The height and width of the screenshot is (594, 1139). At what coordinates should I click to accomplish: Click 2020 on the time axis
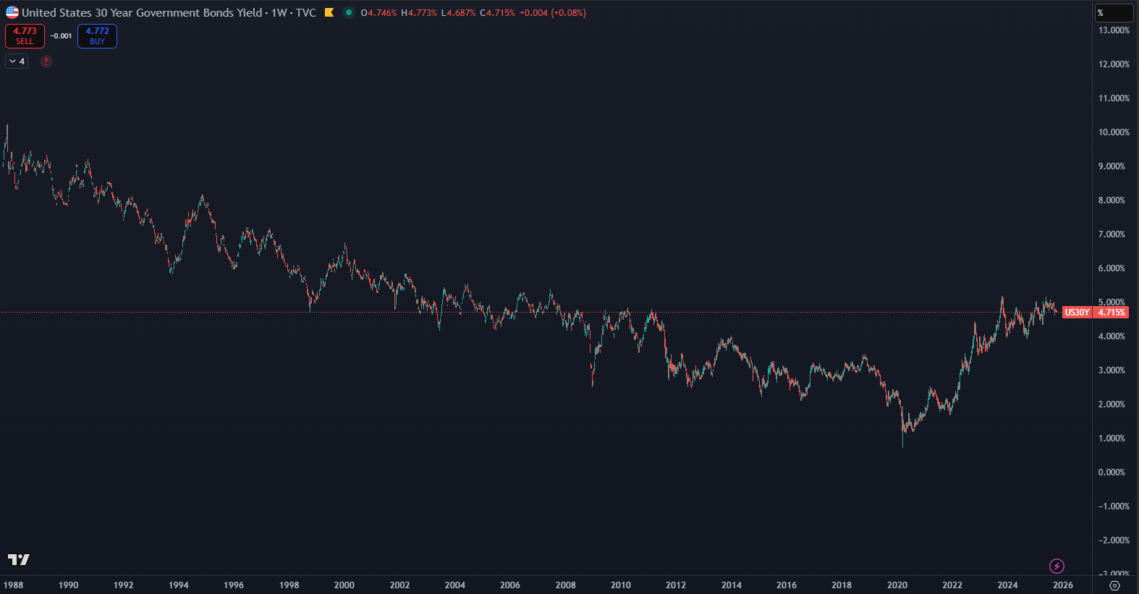click(897, 585)
